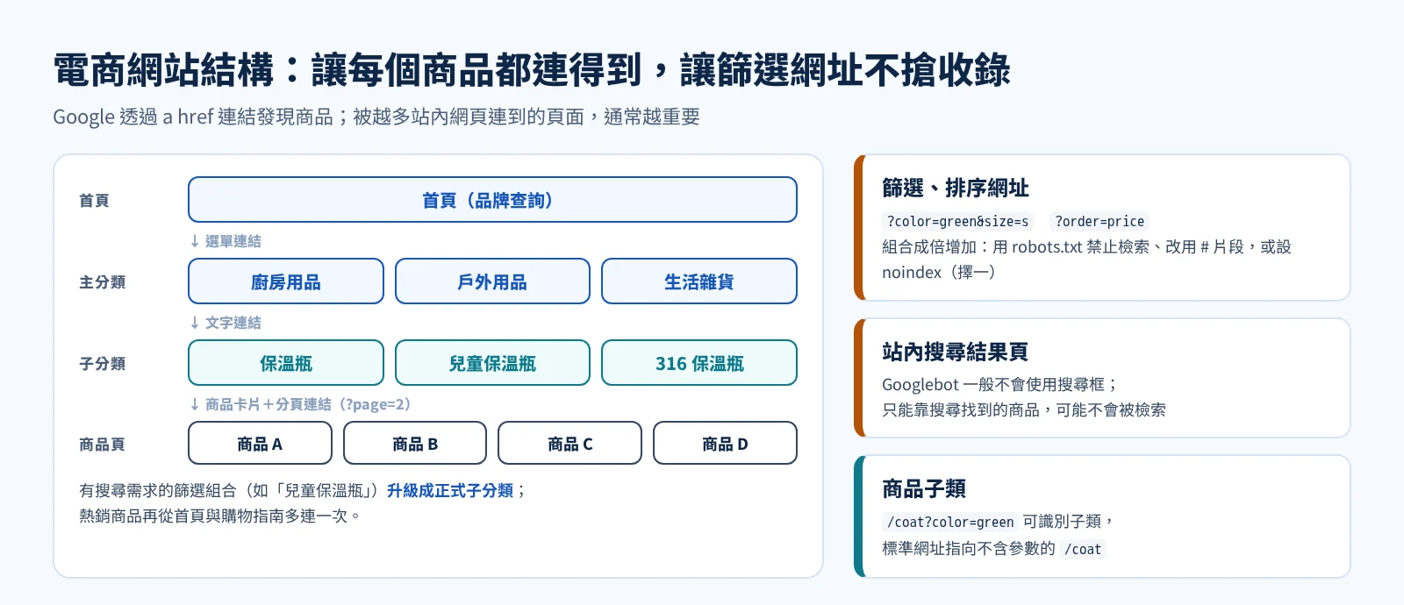Image resolution: width=1404 pixels, height=605 pixels.
Task: Select the 戶外用品 category box
Action: pyautogui.click(x=492, y=281)
